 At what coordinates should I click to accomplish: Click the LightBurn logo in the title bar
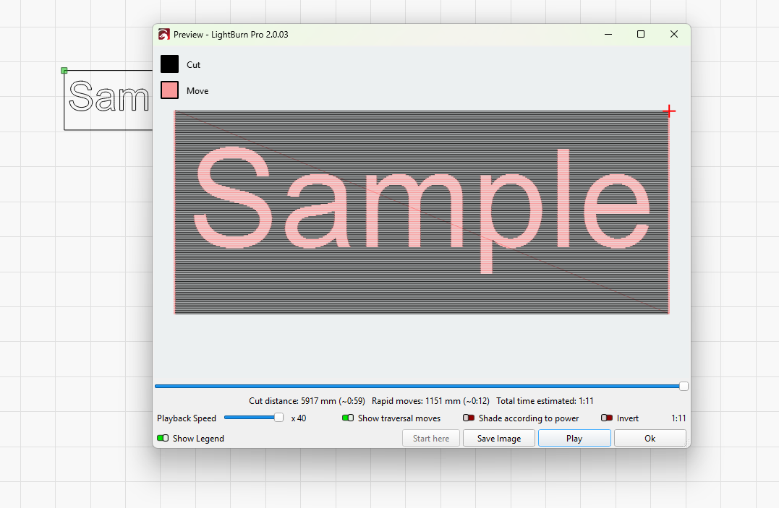click(164, 35)
